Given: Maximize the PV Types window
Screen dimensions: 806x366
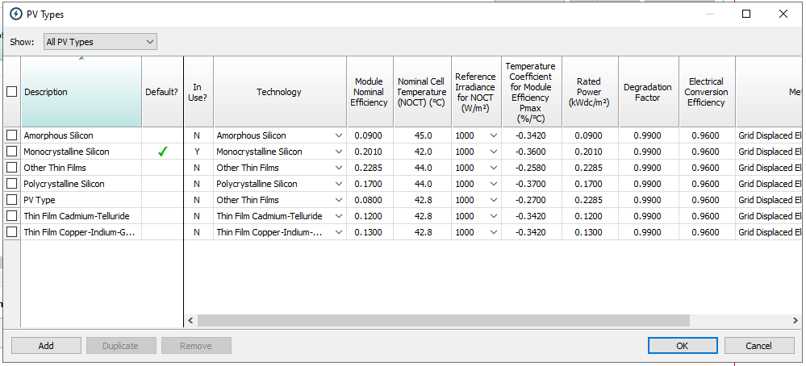Looking at the screenshot, I should coord(746,14).
